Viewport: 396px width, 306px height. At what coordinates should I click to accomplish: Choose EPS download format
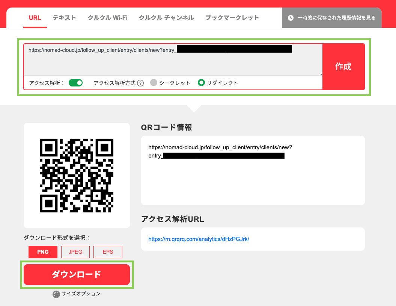click(x=108, y=252)
